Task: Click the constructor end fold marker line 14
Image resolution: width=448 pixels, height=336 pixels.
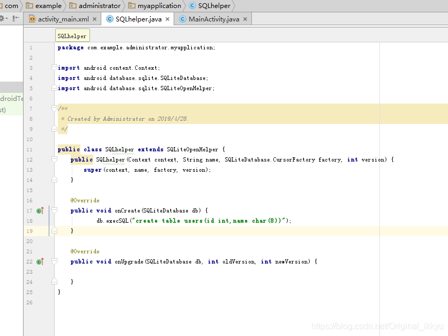Action: 54,180
